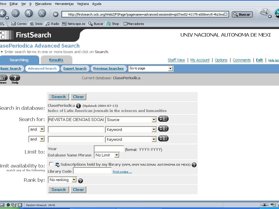Open address book icon in the status bar
The height and width of the screenshot is (209, 279).
[20, 205]
